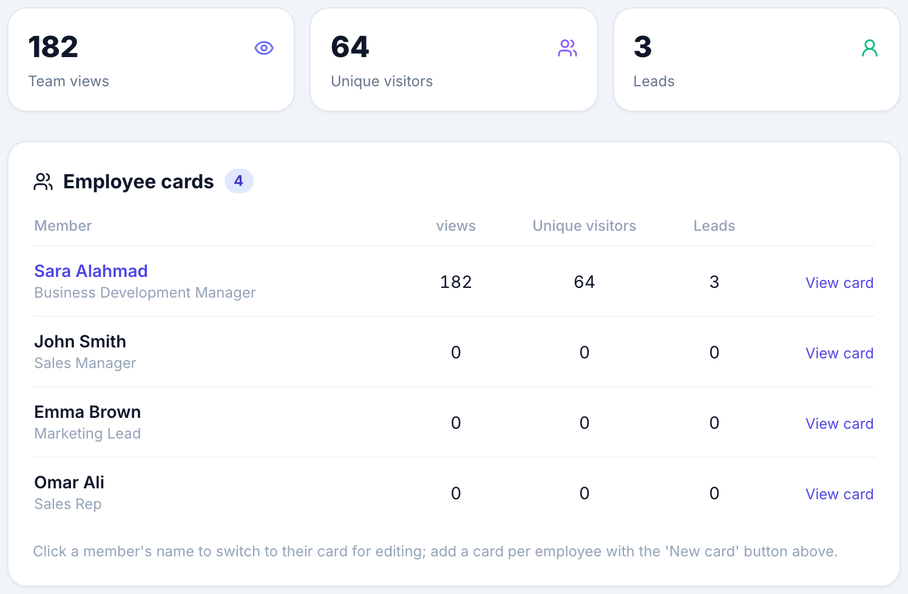
Task: Select member name John Smith
Action: 80,341
